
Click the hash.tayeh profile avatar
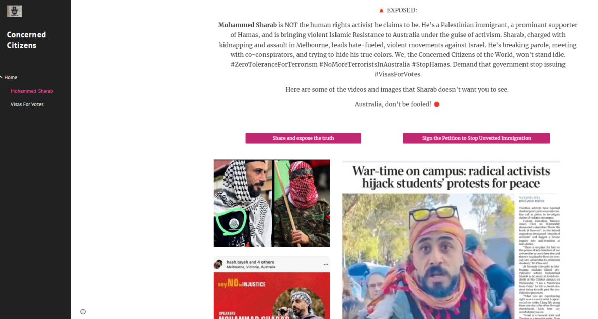(218, 264)
